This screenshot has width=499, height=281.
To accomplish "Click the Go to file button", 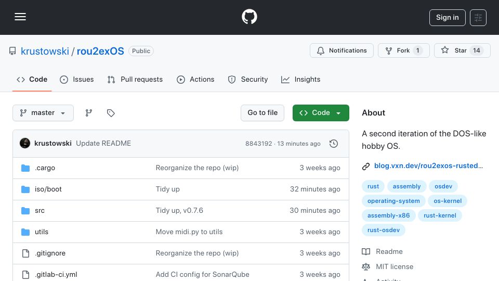I will click(262, 113).
